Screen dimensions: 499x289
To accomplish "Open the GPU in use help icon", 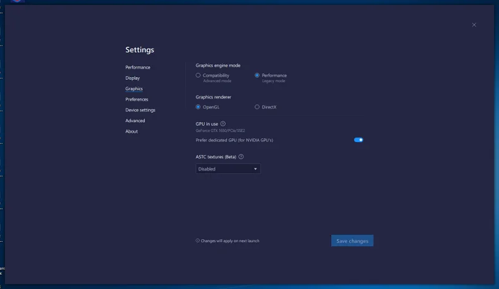I will click(x=223, y=124).
